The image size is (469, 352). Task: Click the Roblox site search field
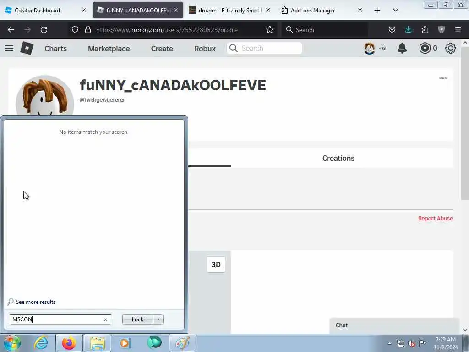(x=264, y=48)
